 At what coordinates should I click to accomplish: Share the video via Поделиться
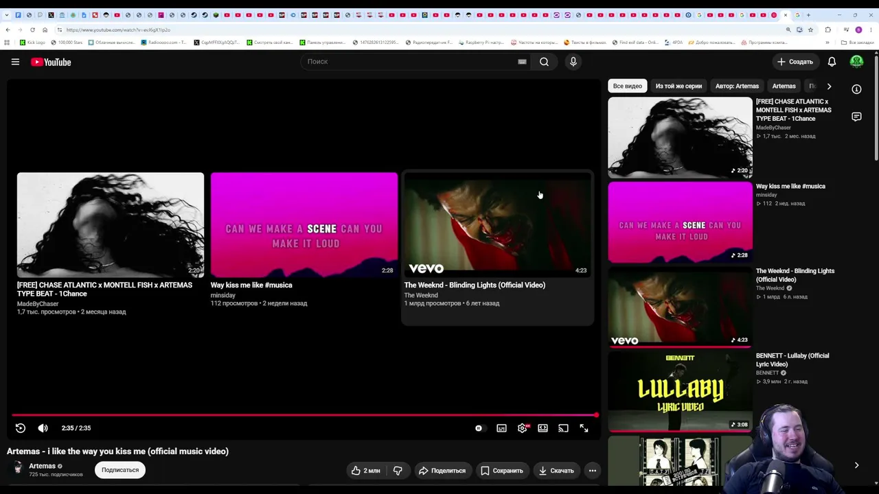pyautogui.click(x=442, y=471)
